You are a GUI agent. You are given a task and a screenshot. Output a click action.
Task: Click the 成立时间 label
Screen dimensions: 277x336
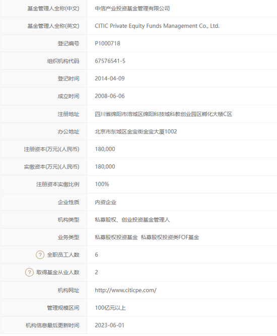(68, 96)
